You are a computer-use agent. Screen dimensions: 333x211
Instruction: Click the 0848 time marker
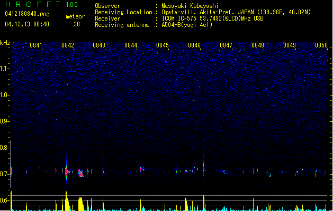point(258,45)
